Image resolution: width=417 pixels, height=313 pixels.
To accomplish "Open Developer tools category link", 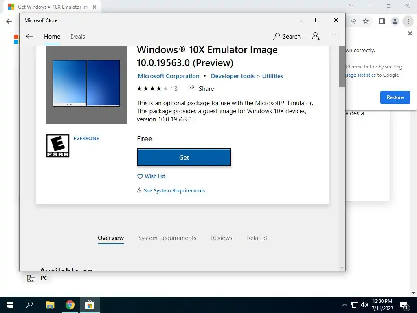I will pos(233,76).
